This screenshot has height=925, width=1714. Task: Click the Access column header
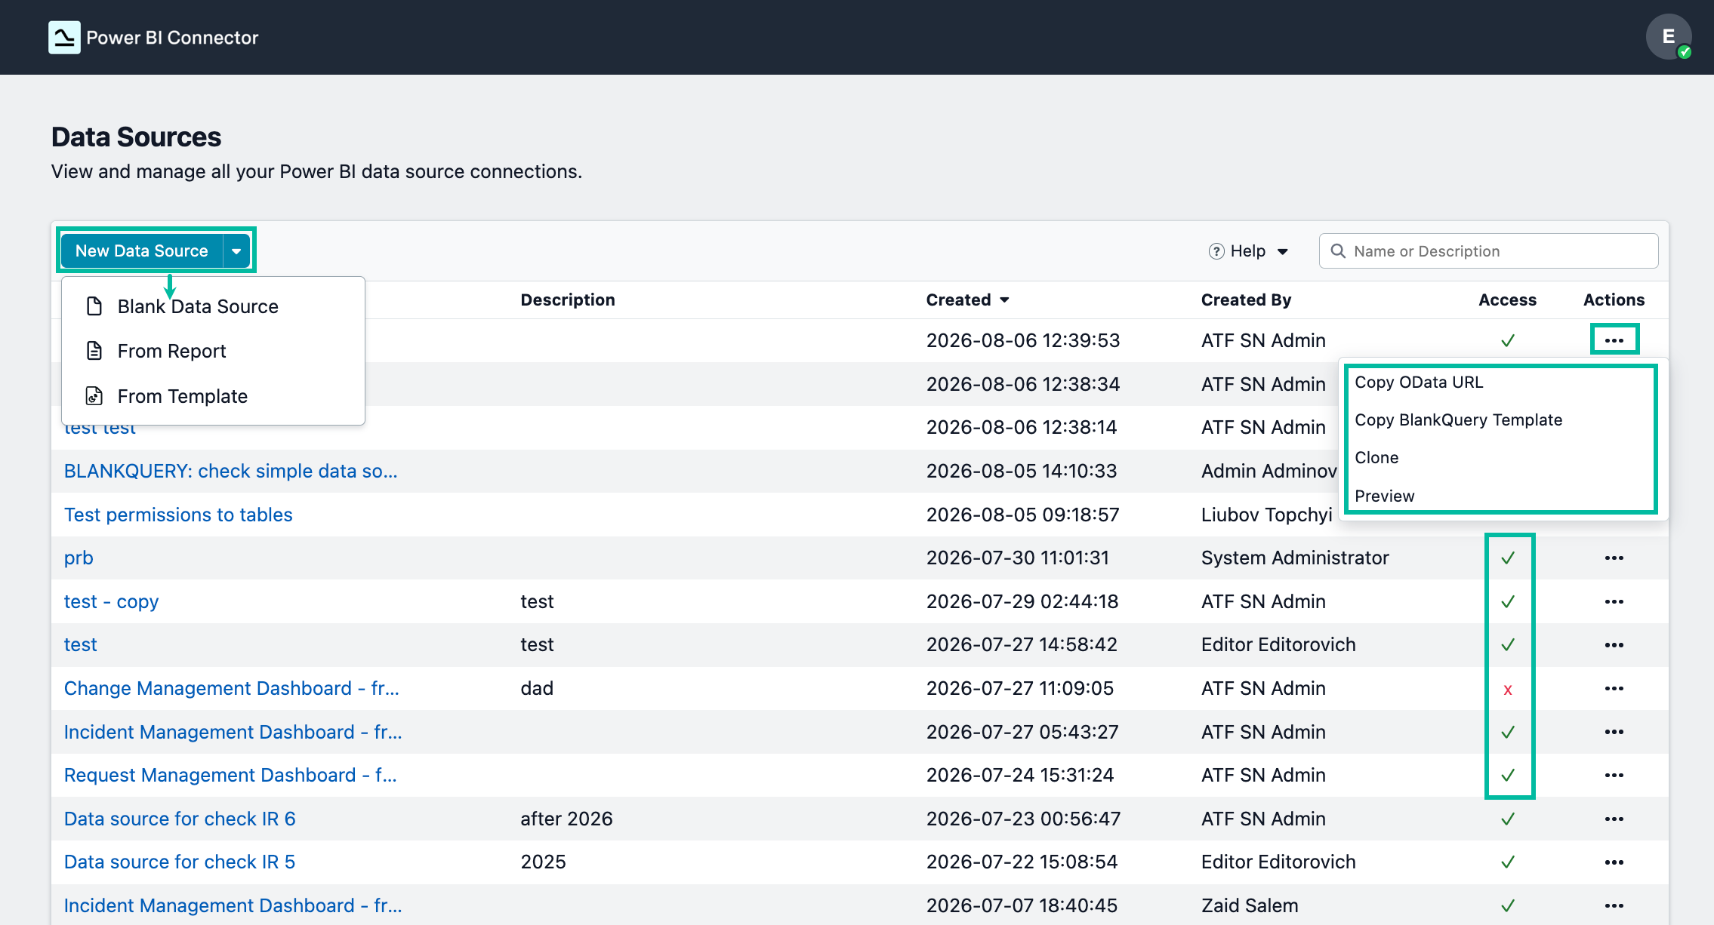point(1507,300)
